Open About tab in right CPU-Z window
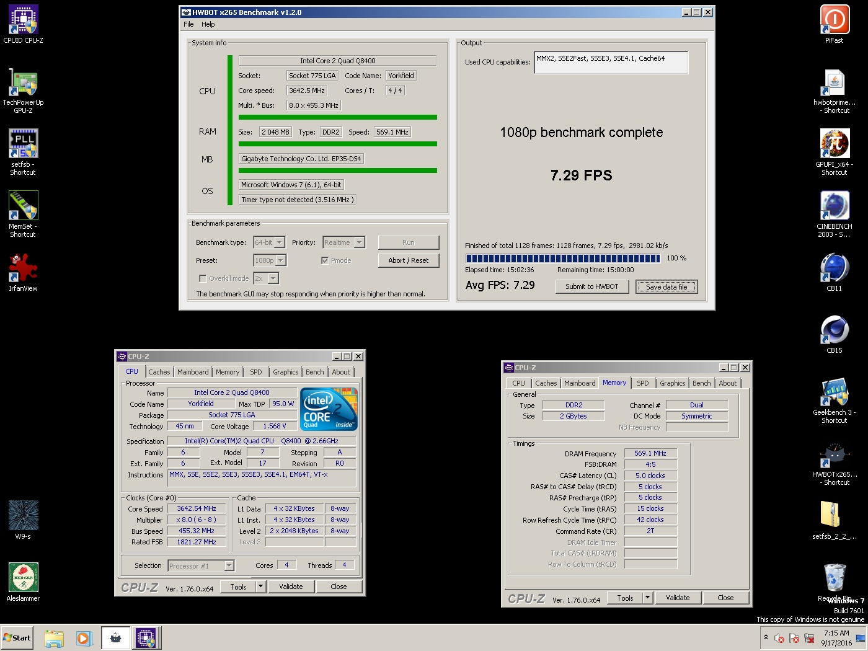Image resolution: width=868 pixels, height=651 pixels. (x=728, y=383)
